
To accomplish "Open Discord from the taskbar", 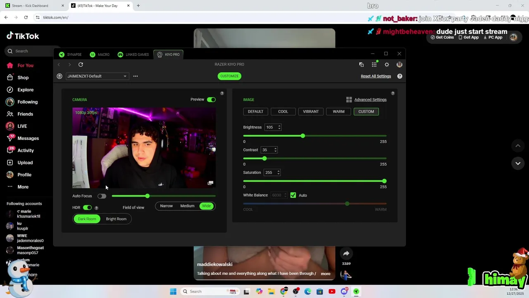I will pyautogui.click(x=344, y=291).
